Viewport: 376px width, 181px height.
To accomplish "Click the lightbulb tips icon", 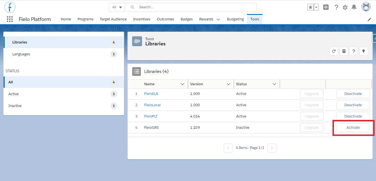I will click(364, 51).
